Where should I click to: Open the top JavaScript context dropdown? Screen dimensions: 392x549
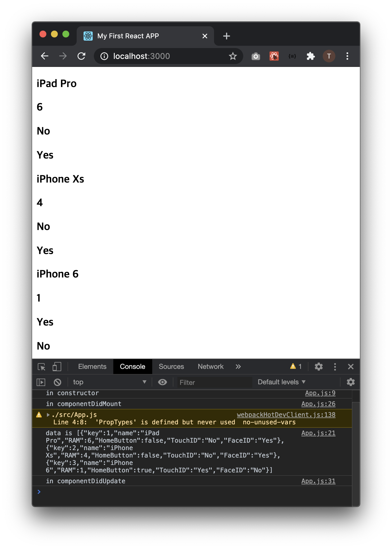110,382
